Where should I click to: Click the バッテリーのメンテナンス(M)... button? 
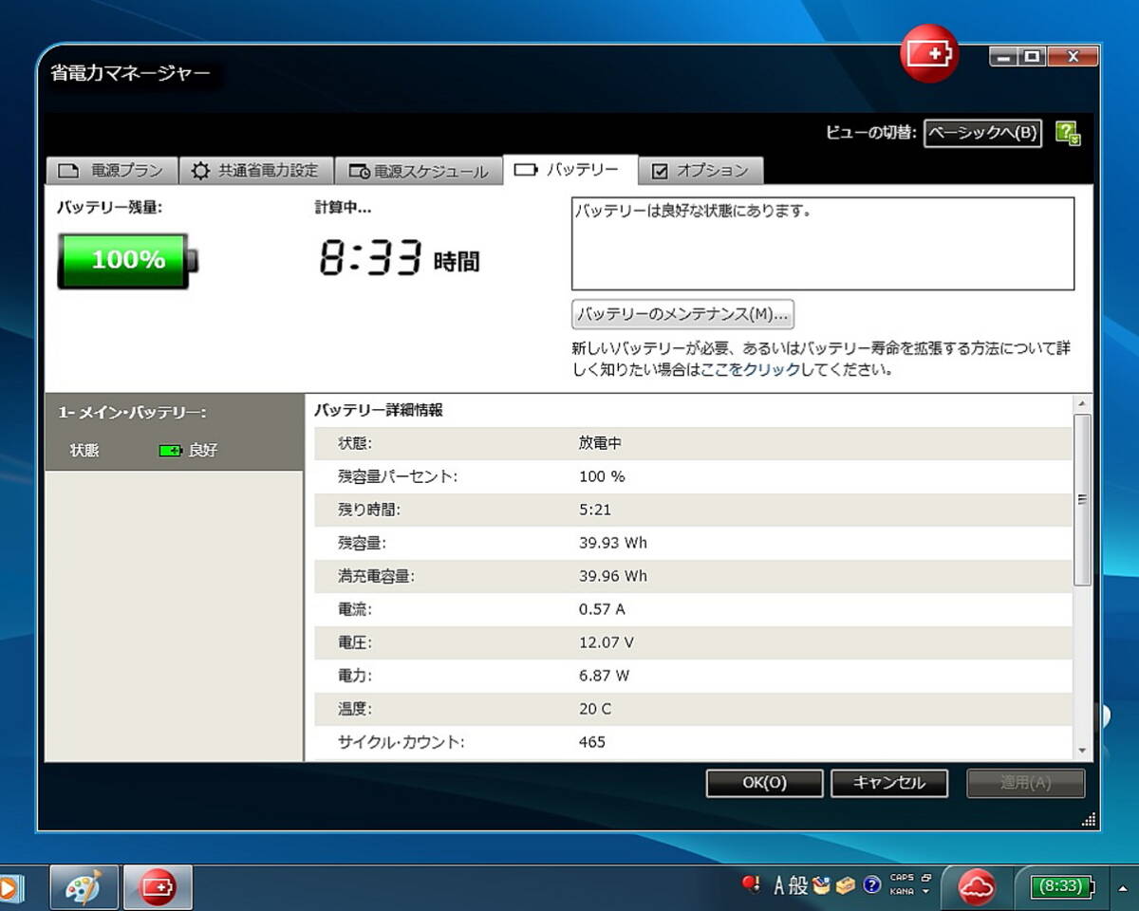(682, 313)
